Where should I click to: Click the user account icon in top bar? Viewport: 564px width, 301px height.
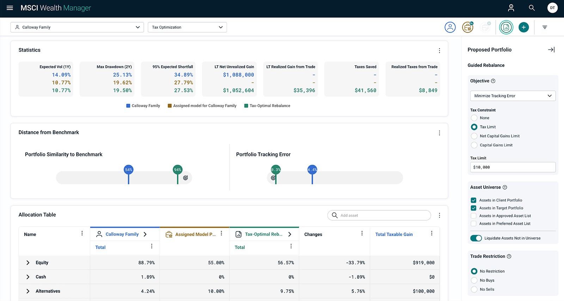(x=511, y=8)
